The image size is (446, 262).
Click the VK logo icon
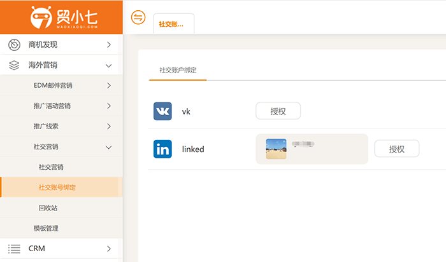tap(162, 111)
